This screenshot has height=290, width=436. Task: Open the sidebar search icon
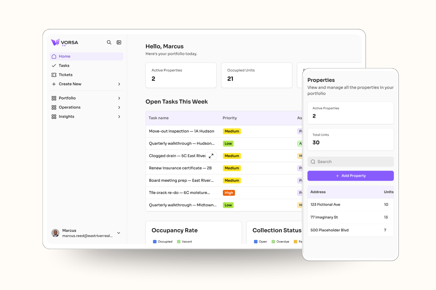click(x=109, y=43)
